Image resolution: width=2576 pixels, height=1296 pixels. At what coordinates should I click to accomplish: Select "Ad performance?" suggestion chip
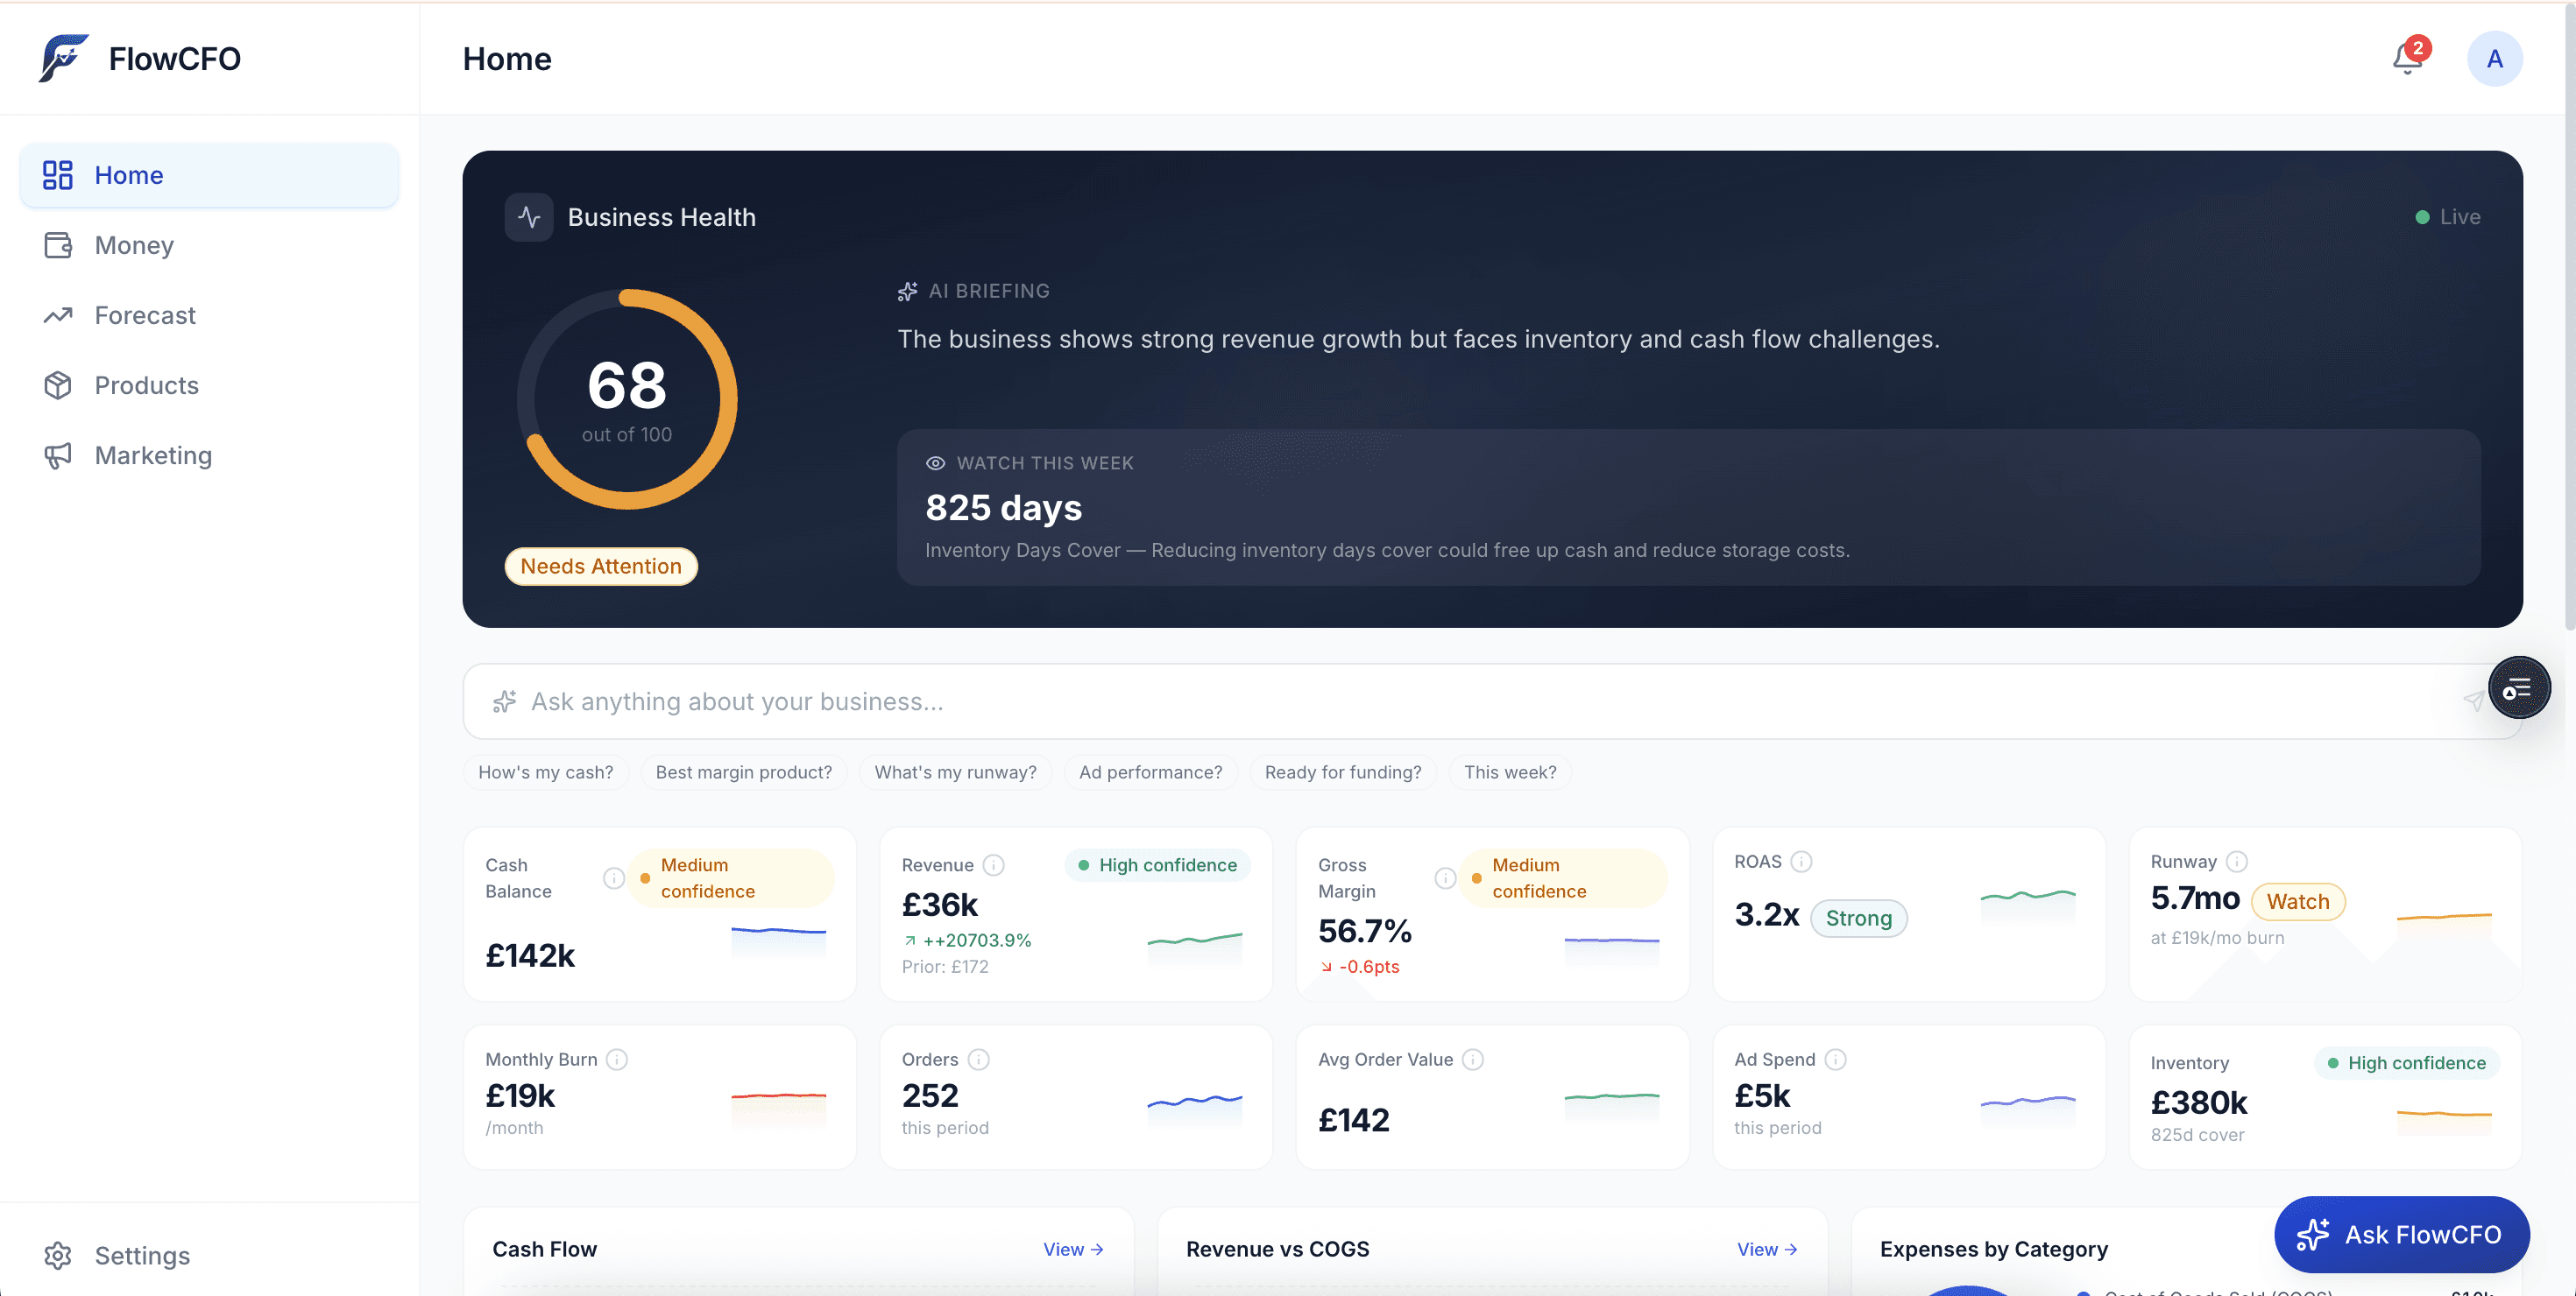1150,771
